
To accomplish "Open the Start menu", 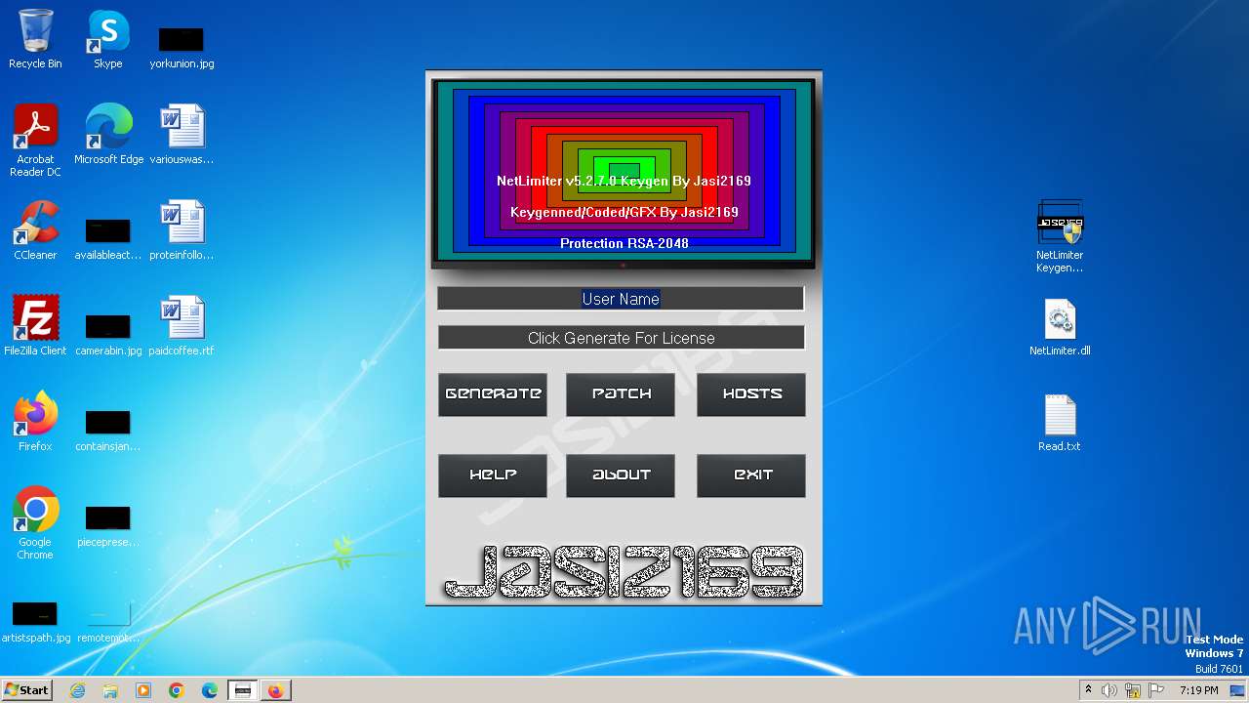I will (x=27, y=690).
